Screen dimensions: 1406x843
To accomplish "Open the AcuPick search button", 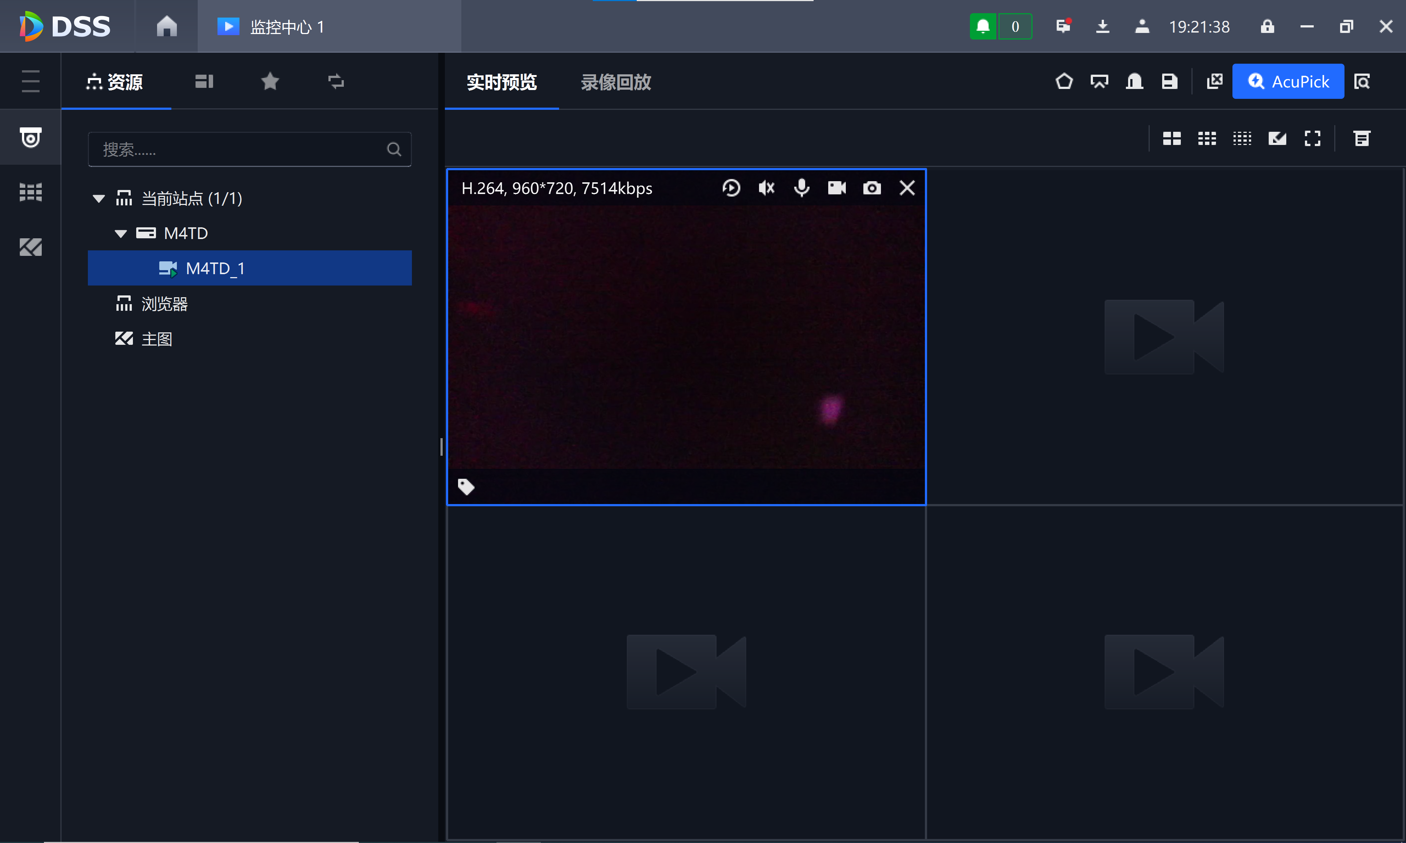I will pyautogui.click(x=1288, y=81).
